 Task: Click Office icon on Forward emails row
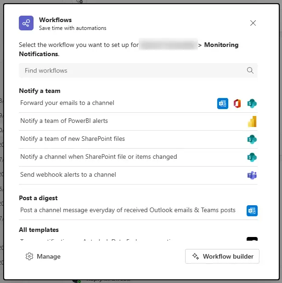coord(237,104)
